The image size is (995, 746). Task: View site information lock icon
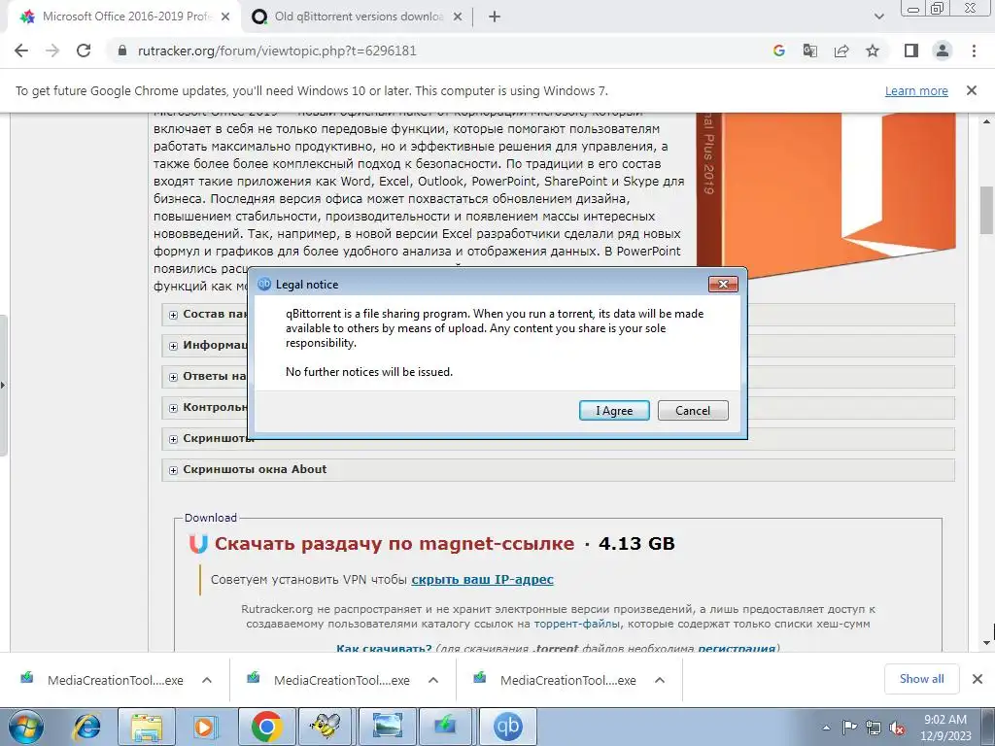click(x=122, y=51)
